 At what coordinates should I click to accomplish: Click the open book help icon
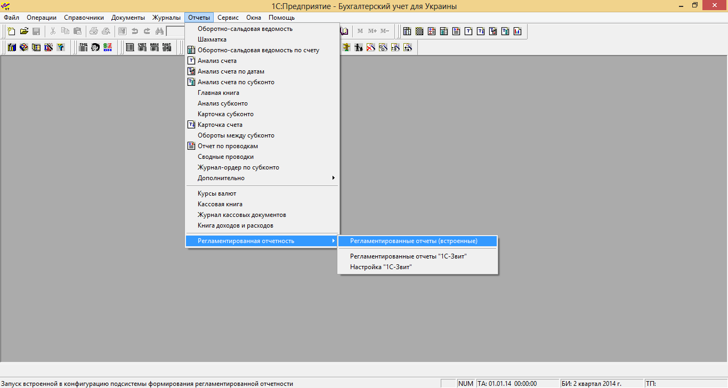[x=344, y=31]
